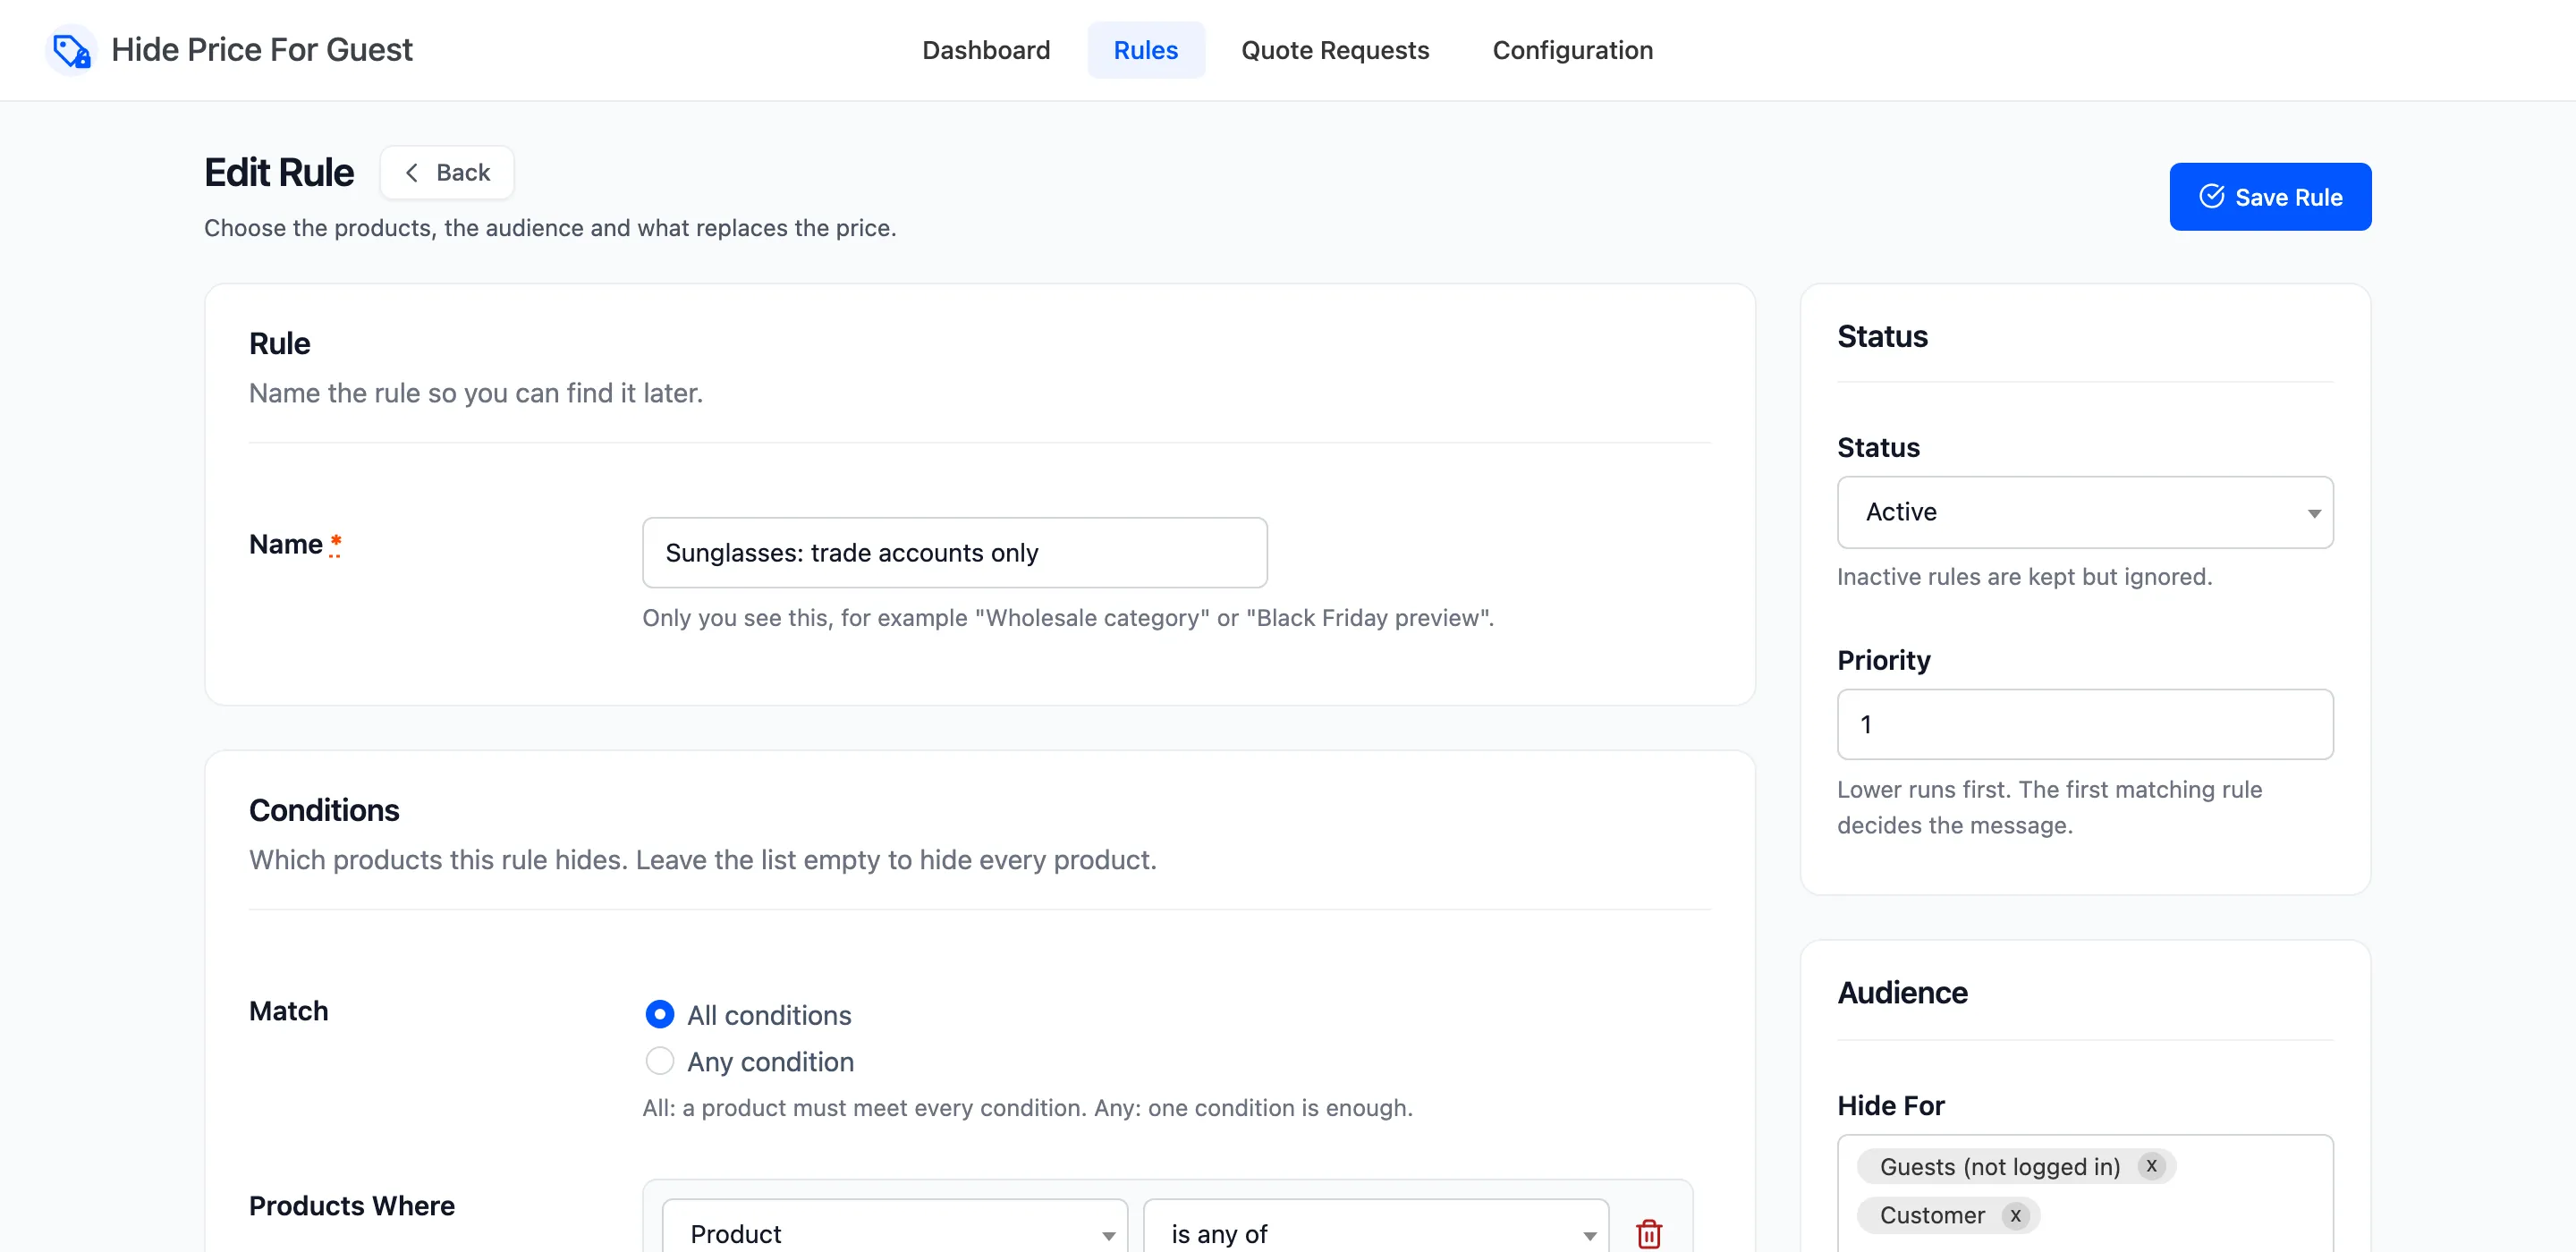This screenshot has height=1252, width=2576.
Task: Switch to Quote Requests tab
Action: tap(1334, 50)
